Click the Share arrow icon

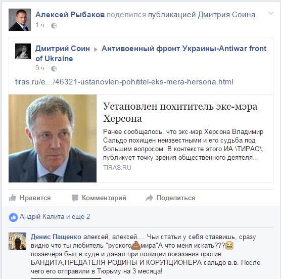149,198
